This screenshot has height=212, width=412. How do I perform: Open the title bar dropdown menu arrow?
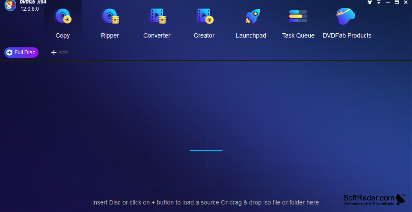click(379, 2)
